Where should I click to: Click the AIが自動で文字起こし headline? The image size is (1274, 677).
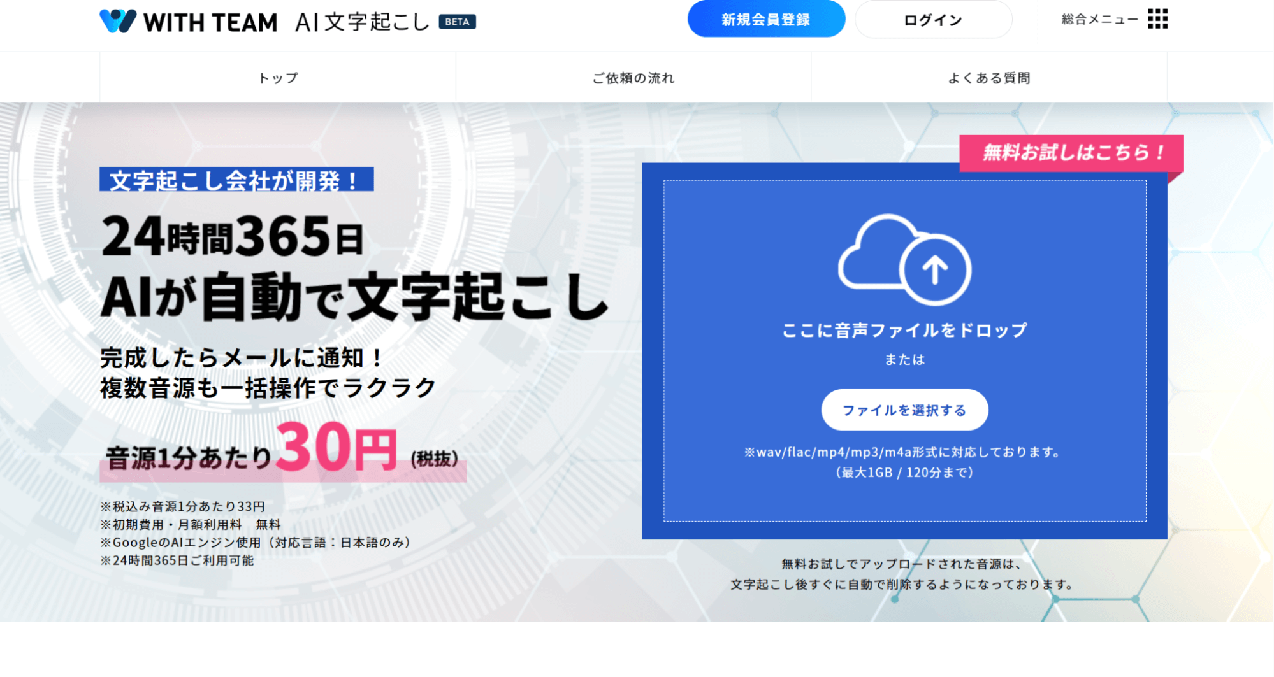[x=354, y=297]
